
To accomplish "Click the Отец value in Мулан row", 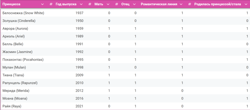I will tap(135, 67).
